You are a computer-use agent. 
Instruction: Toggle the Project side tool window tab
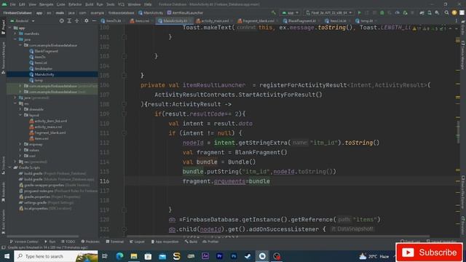pos(3,28)
